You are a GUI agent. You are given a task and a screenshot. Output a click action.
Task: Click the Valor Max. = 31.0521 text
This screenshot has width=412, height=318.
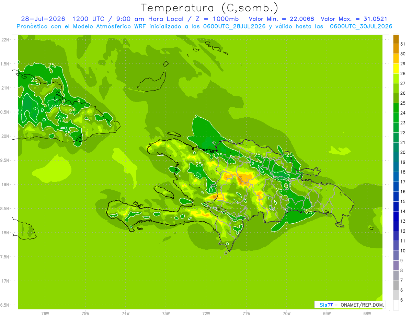[354, 19]
